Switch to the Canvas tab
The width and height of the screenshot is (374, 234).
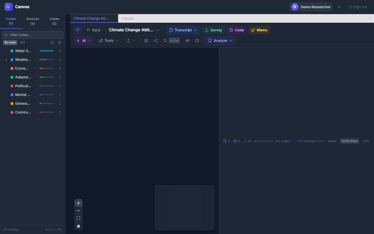click(x=128, y=18)
